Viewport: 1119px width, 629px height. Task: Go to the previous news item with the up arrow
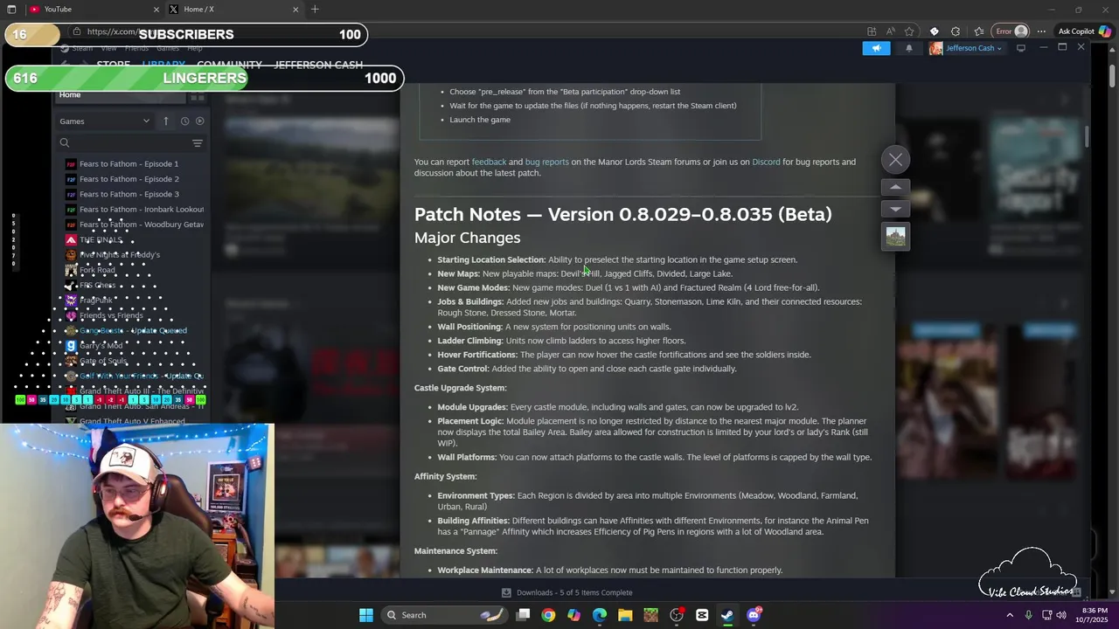coord(895,187)
